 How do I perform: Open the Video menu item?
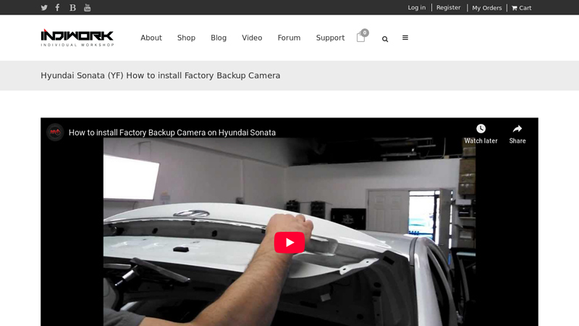[252, 38]
